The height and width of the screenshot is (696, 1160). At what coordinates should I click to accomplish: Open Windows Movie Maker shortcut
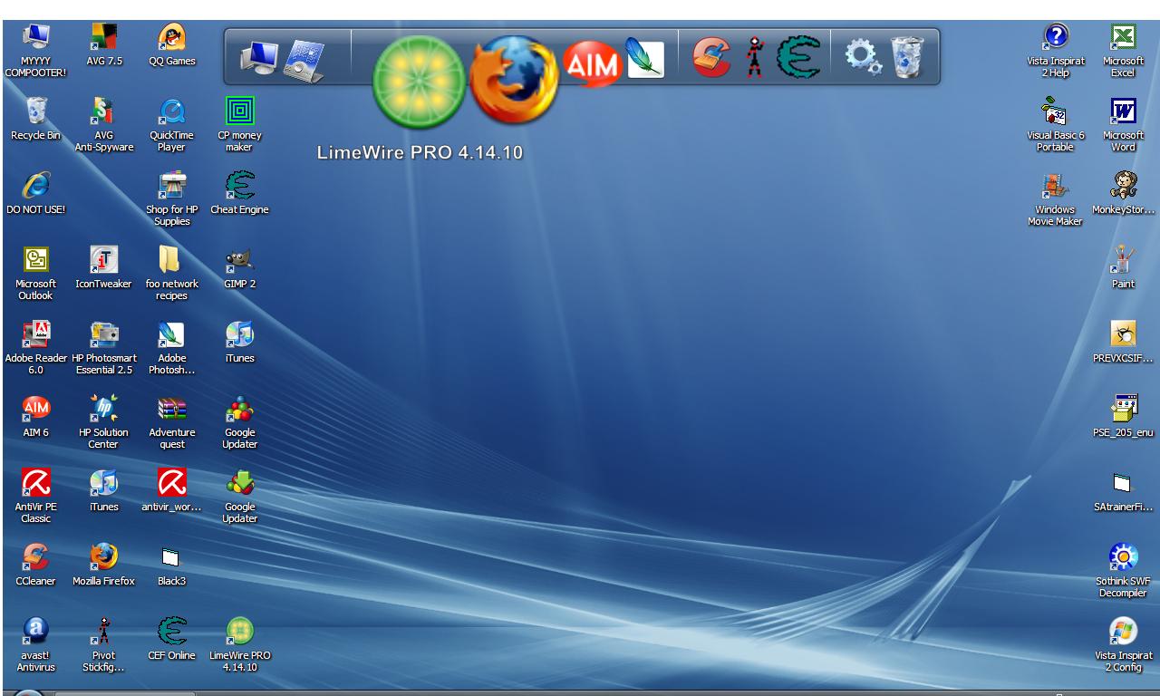click(x=1056, y=200)
